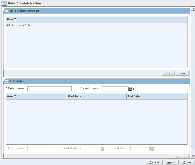The image size is (195, 165).
Task: Collapse the Role Administration panel
Action: [x=6, y=11]
